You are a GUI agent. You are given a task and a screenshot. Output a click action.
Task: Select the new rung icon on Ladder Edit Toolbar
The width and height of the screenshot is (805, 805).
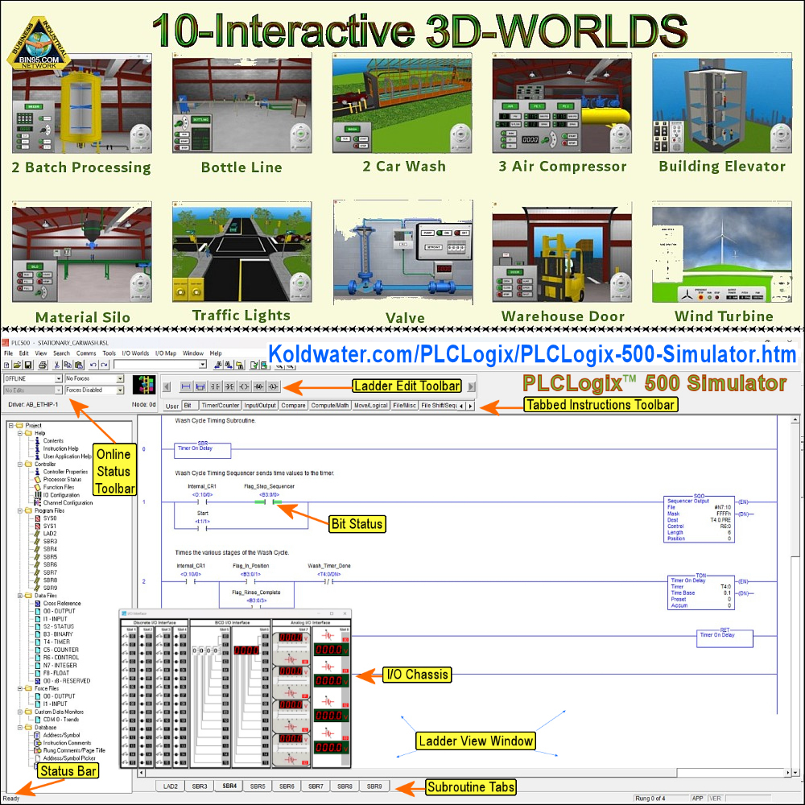tap(185, 386)
